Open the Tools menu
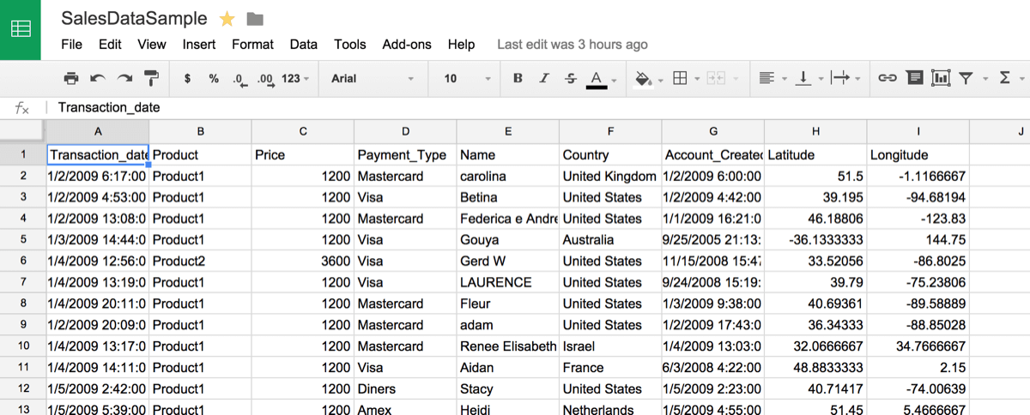 pyautogui.click(x=350, y=45)
